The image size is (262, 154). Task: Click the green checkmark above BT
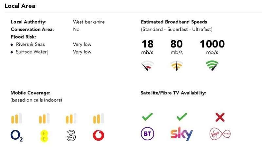pos(147,116)
